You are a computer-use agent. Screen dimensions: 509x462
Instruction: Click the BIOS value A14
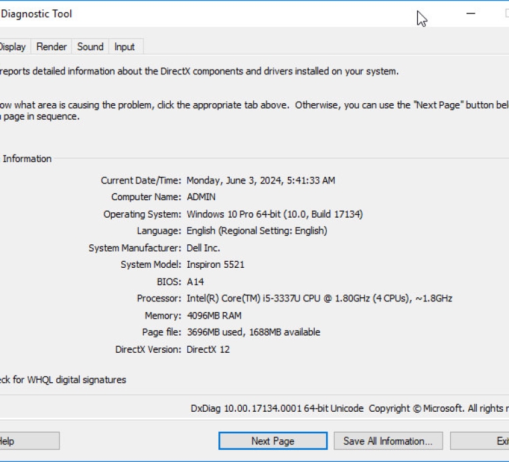(x=195, y=282)
